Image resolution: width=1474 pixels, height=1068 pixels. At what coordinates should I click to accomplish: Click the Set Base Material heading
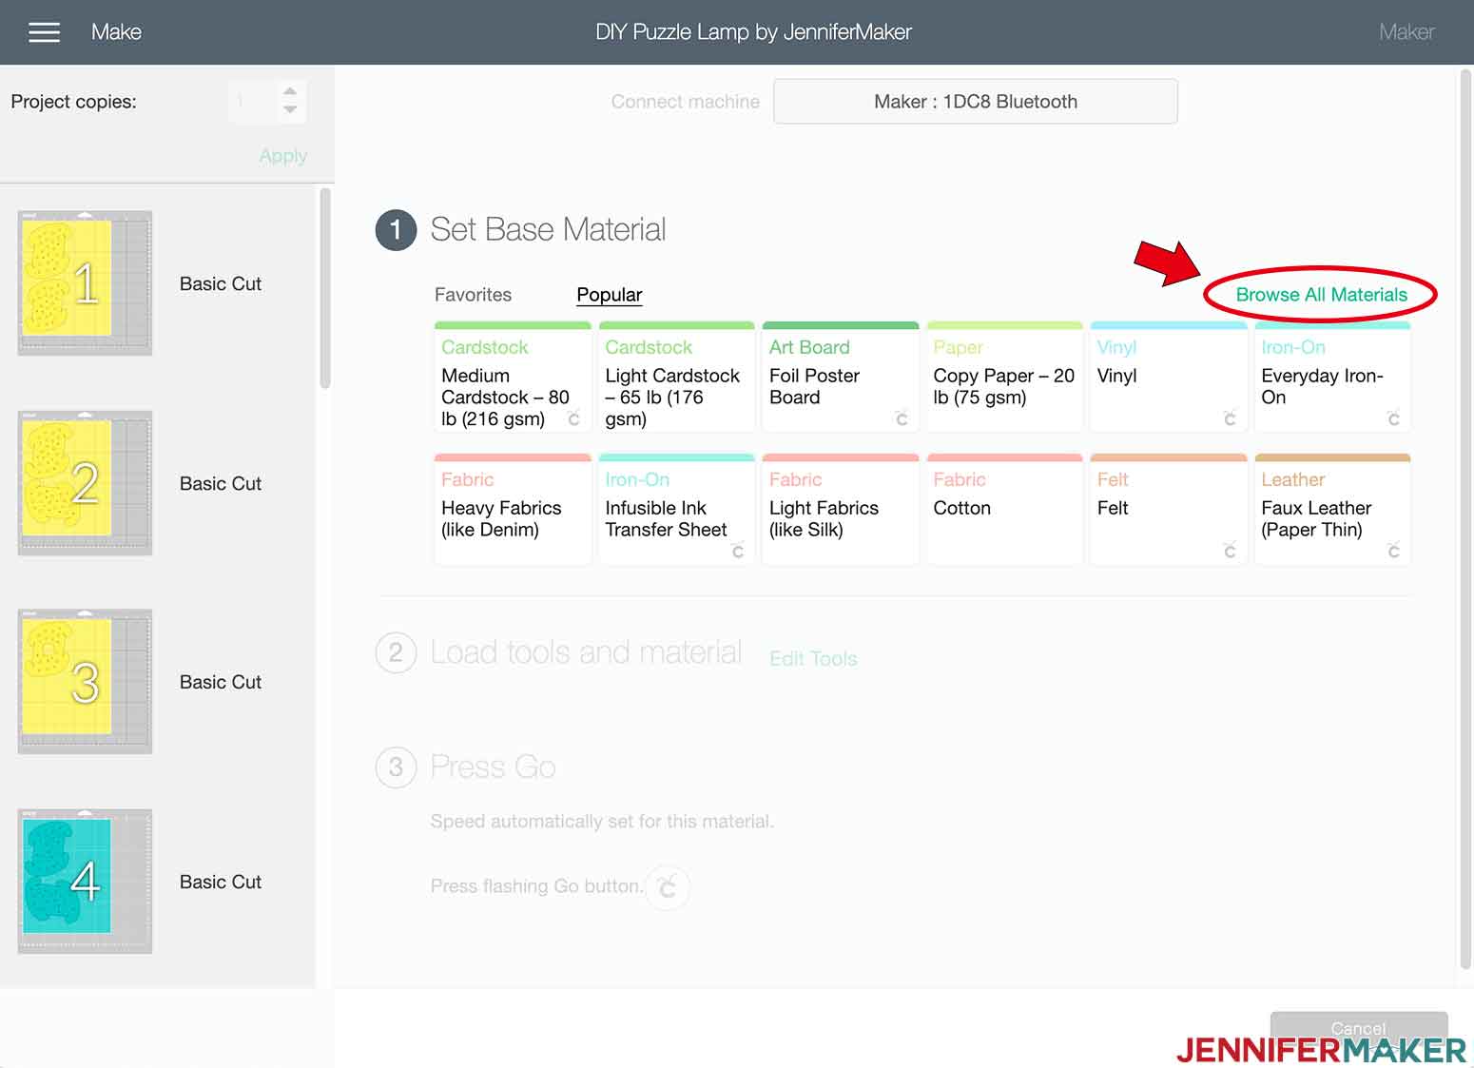pos(548,229)
